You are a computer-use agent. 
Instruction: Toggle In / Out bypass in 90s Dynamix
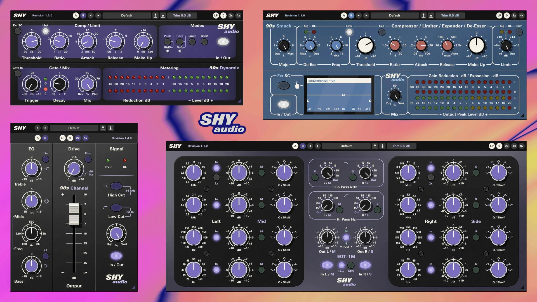pos(223,42)
